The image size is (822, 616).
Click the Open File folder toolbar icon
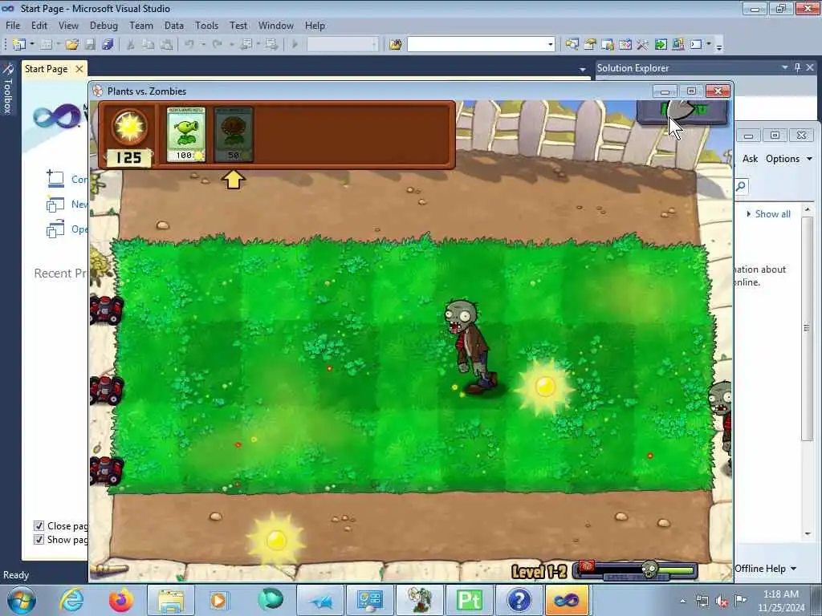(x=72, y=45)
